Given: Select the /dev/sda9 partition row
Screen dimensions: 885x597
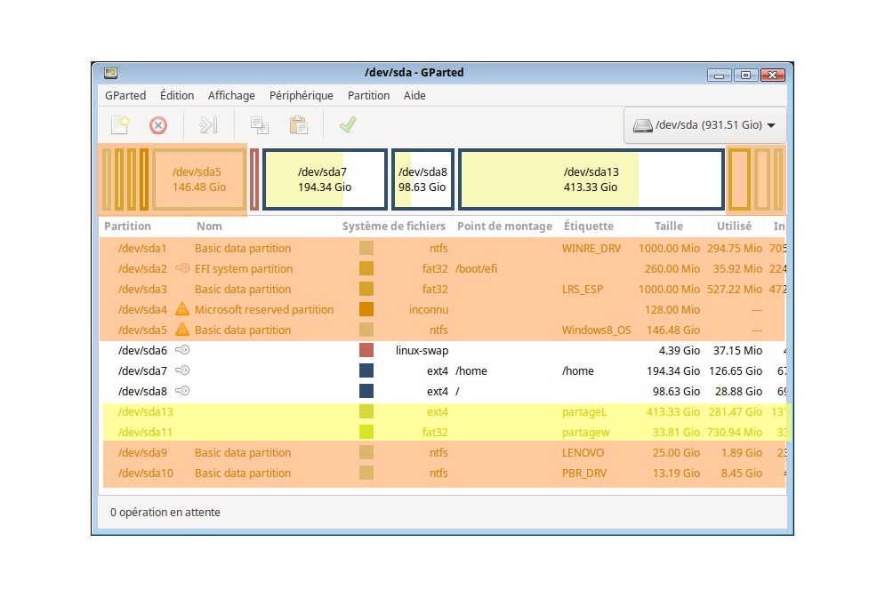Looking at the screenshot, I should point(444,452).
